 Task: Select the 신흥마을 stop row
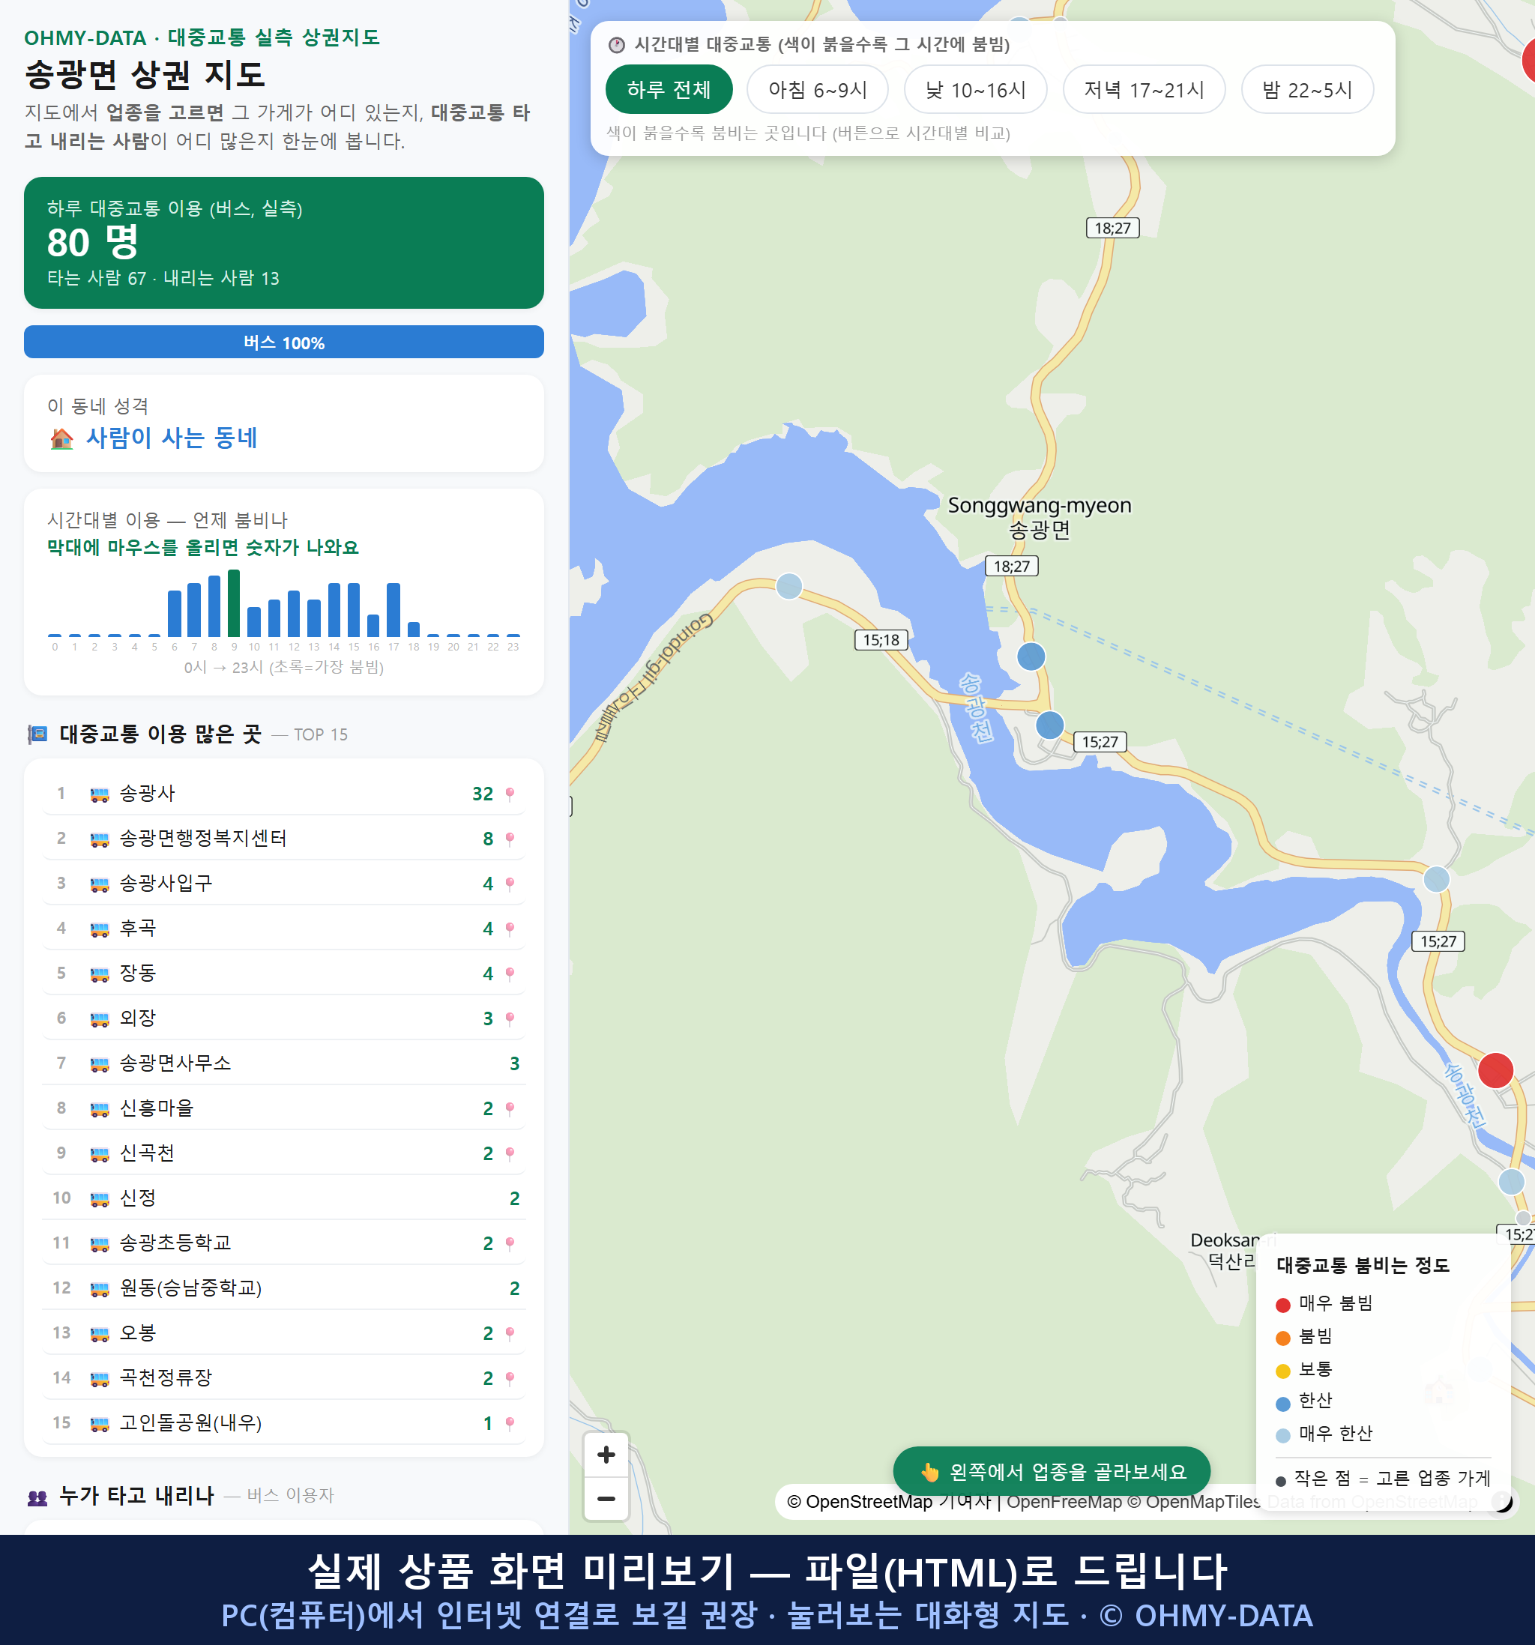point(284,1108)
